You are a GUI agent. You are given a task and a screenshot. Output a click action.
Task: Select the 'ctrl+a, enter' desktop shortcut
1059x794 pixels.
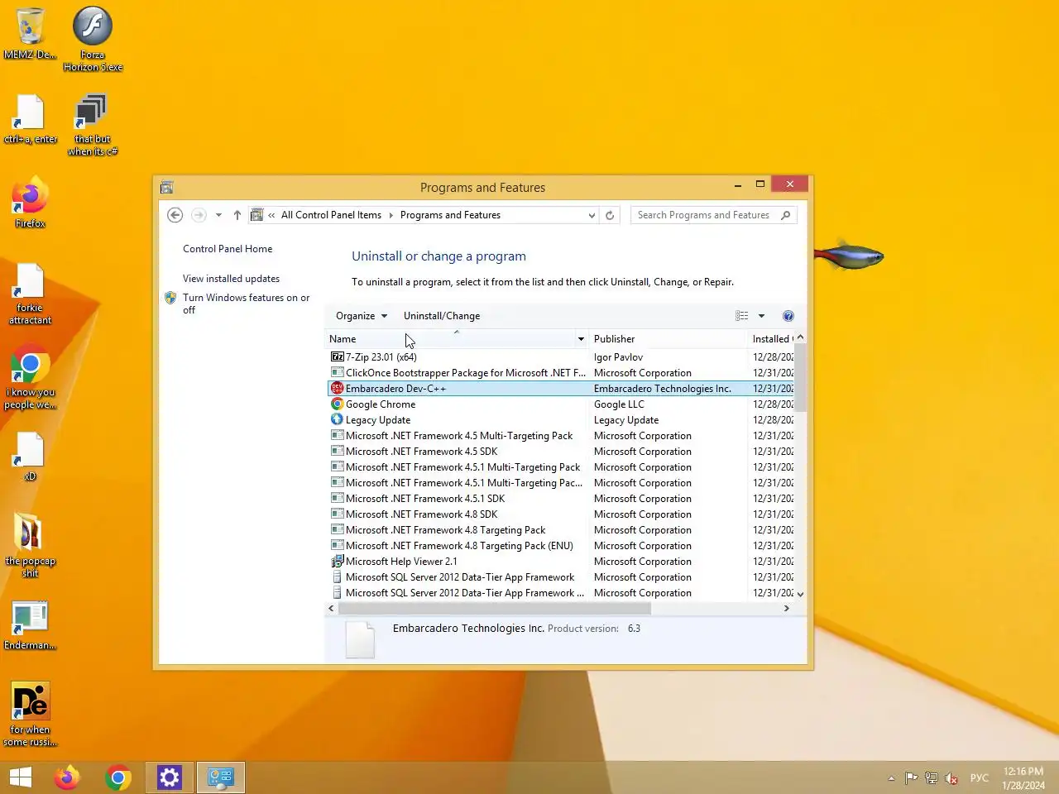30,120
